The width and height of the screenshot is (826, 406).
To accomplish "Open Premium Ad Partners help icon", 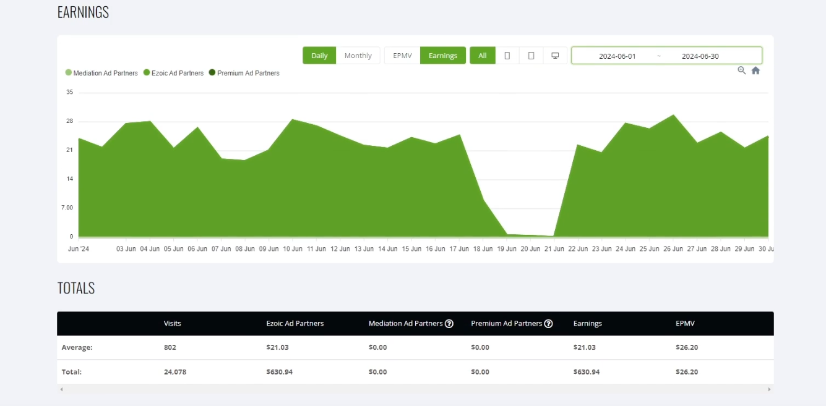I will 548,323.
